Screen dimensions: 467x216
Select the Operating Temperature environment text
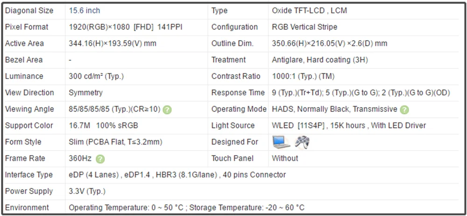[186, 208]
